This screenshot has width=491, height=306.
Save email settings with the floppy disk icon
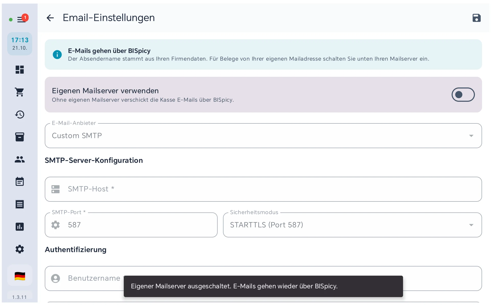click(476, 18)
